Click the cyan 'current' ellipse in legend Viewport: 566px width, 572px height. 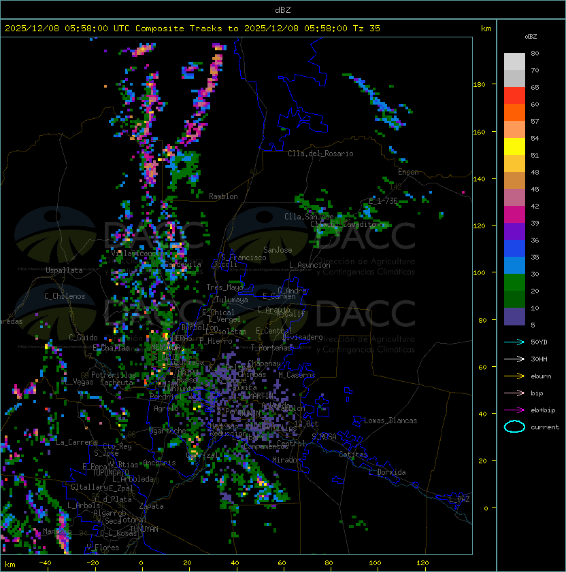point(514,427)
